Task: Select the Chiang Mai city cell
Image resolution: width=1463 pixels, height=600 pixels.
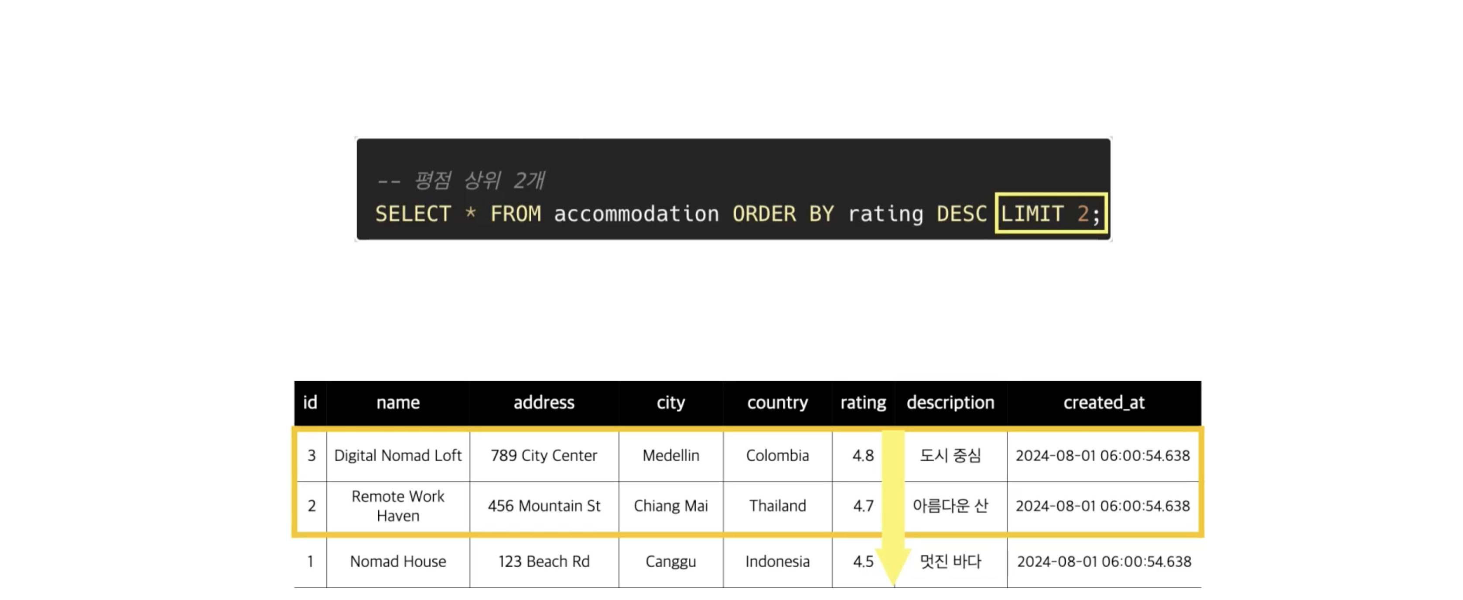Action: tap(671, 506)
